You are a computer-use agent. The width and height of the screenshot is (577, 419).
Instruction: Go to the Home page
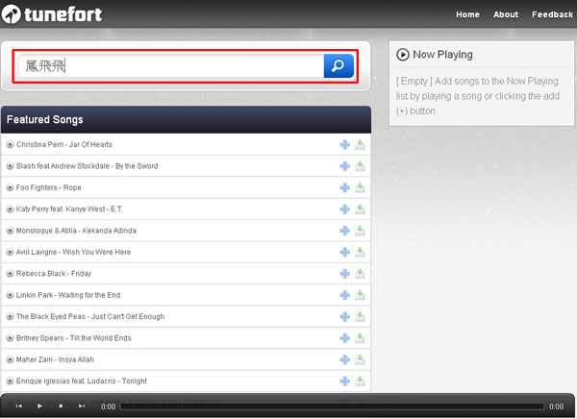(467, 14)
